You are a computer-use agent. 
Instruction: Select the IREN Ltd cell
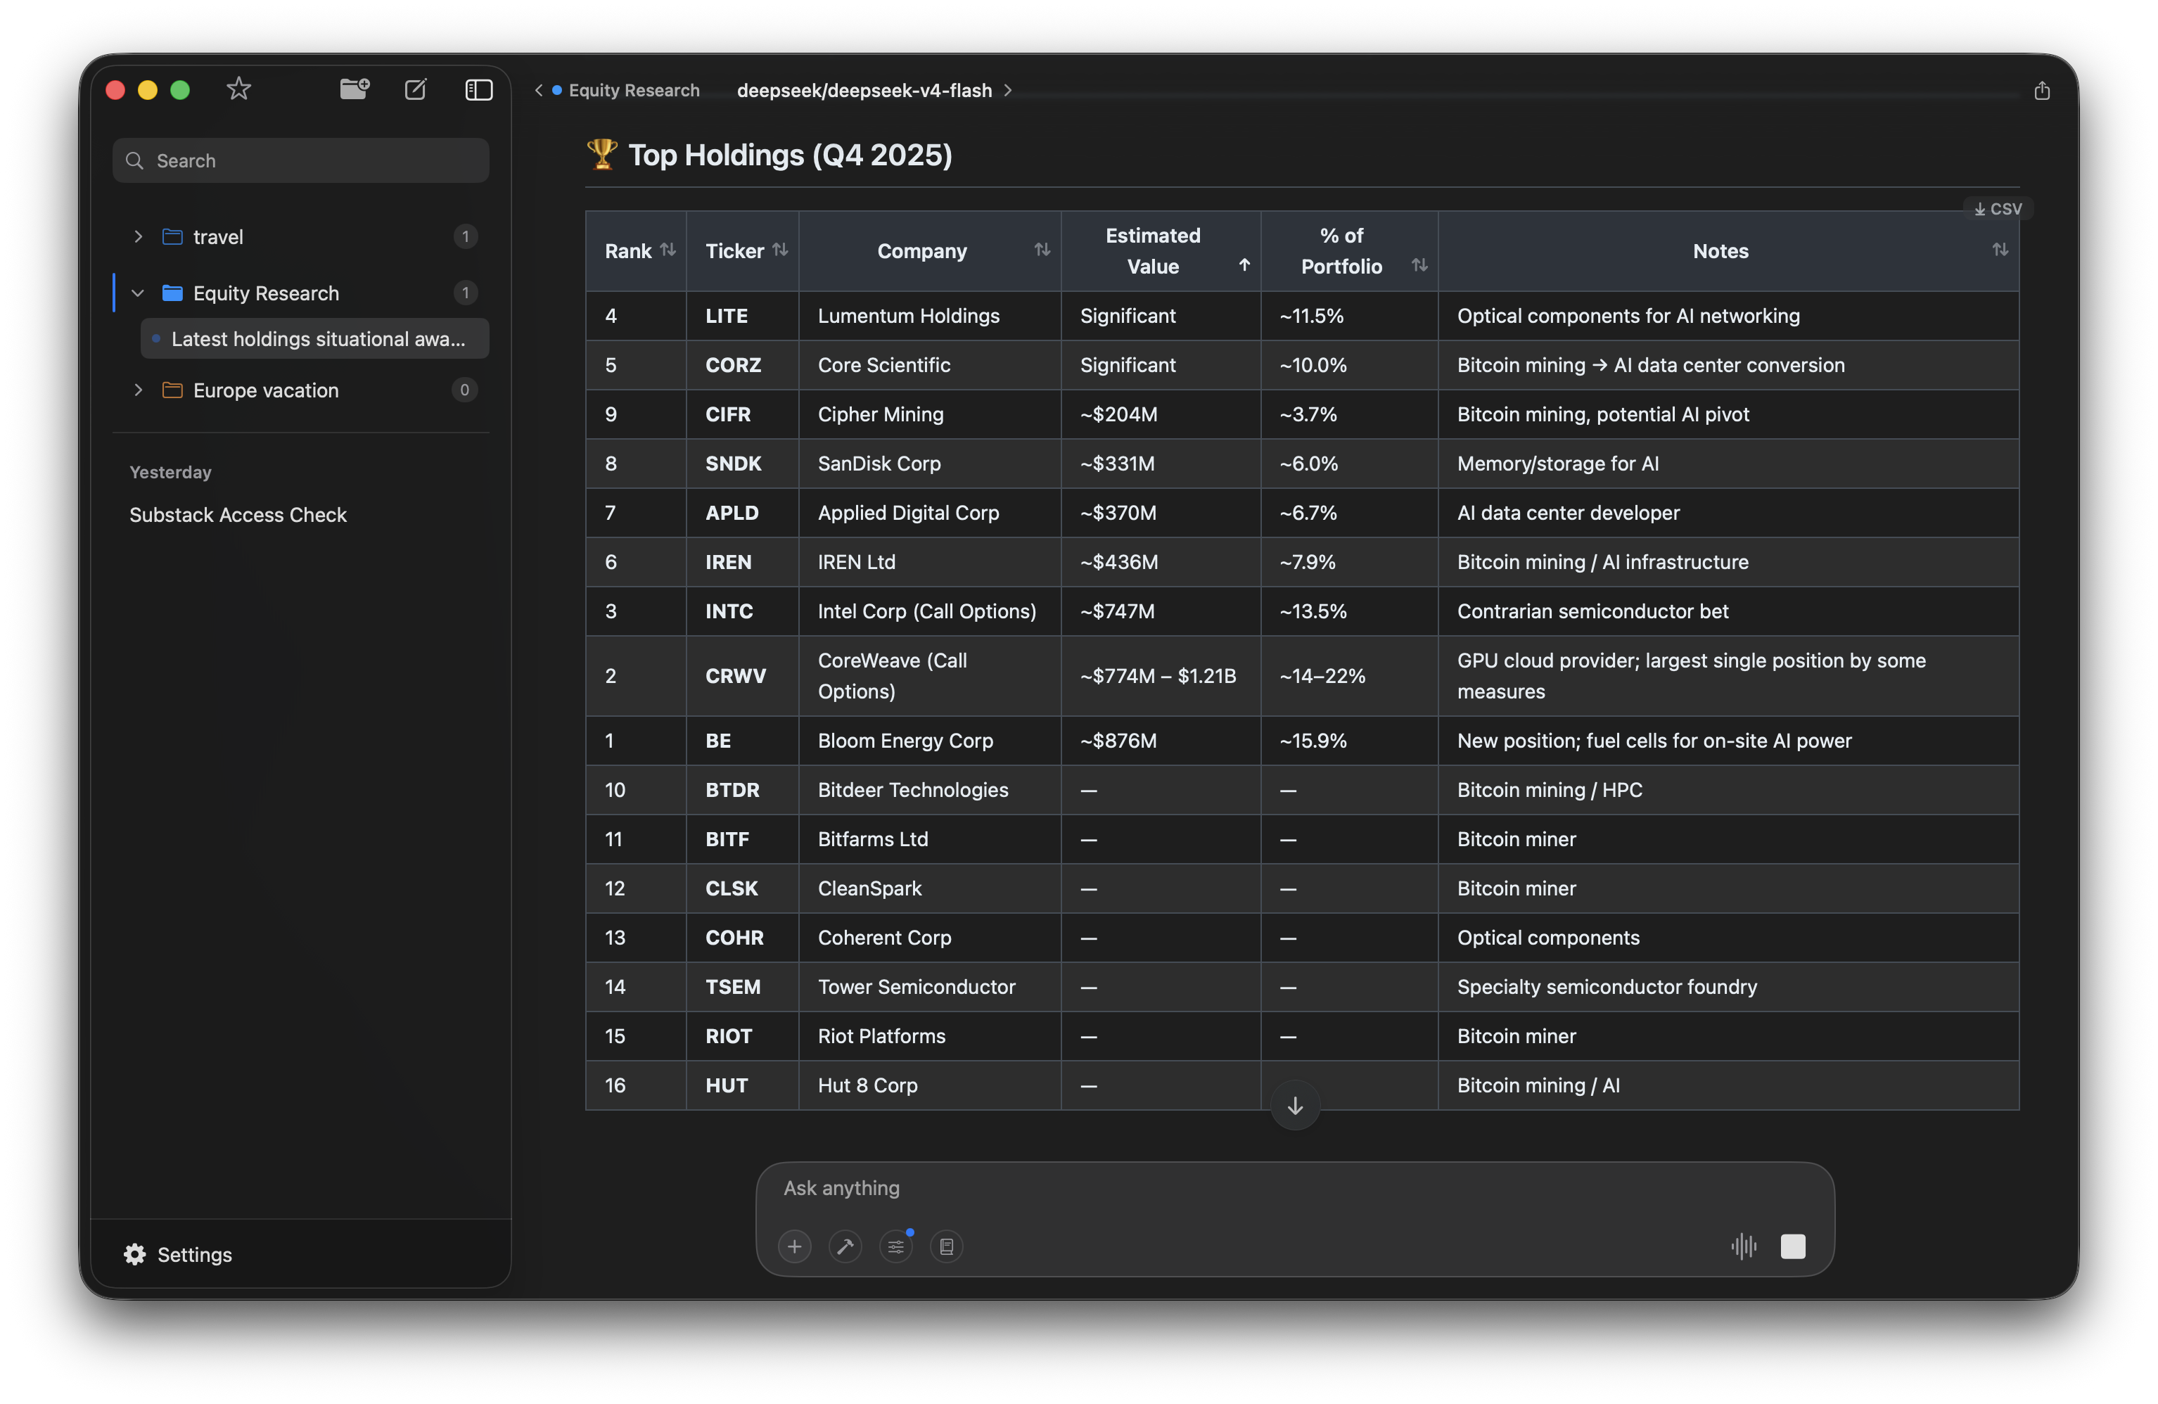tap(929, 562)
